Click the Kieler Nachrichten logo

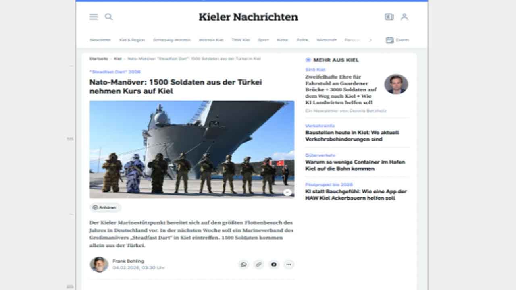248,17
